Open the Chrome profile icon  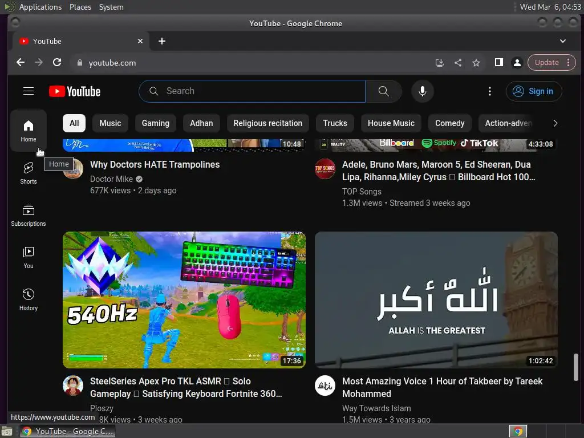(517, 63)
